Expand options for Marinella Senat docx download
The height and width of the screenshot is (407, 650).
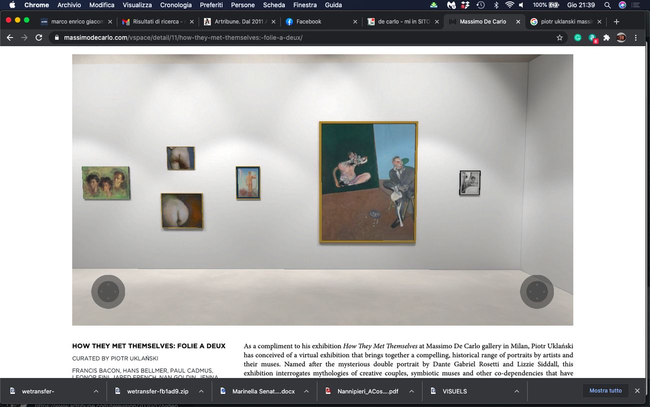[306, 391]
